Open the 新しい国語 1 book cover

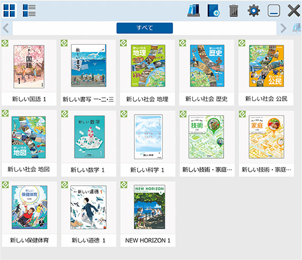[29, 66]
